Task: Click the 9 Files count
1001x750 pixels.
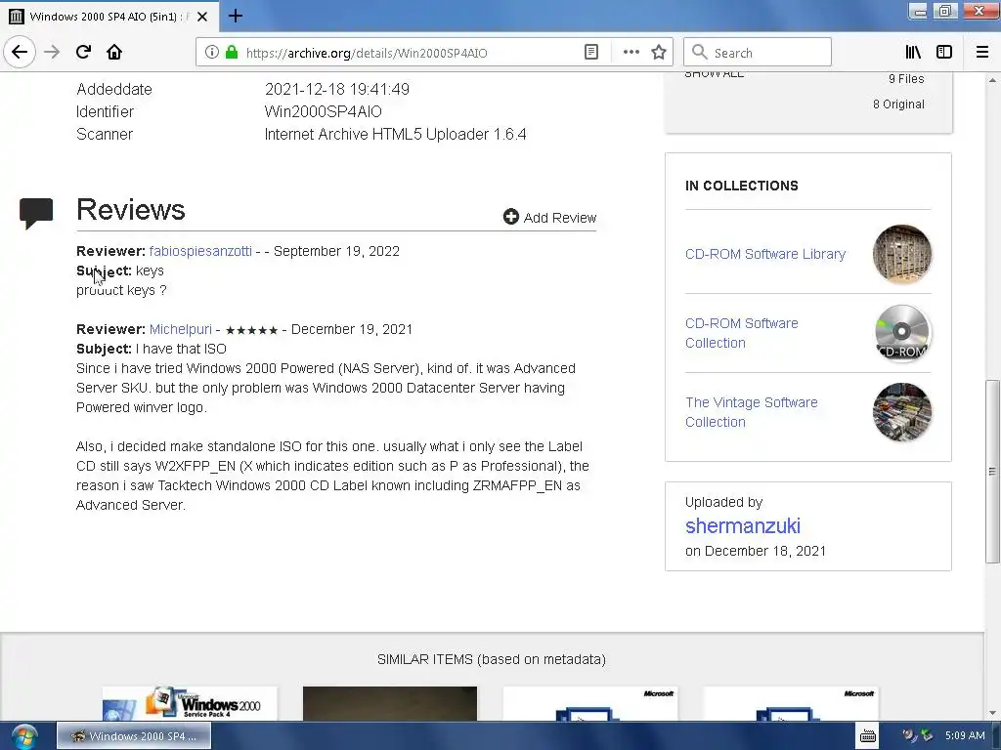Action: click(906, 79)
